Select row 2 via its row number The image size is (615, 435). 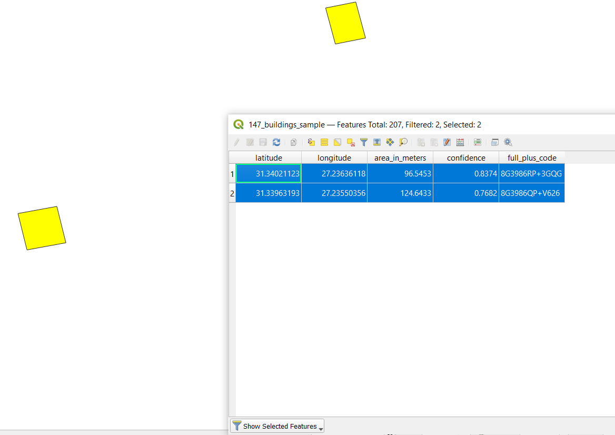point(232,193)
